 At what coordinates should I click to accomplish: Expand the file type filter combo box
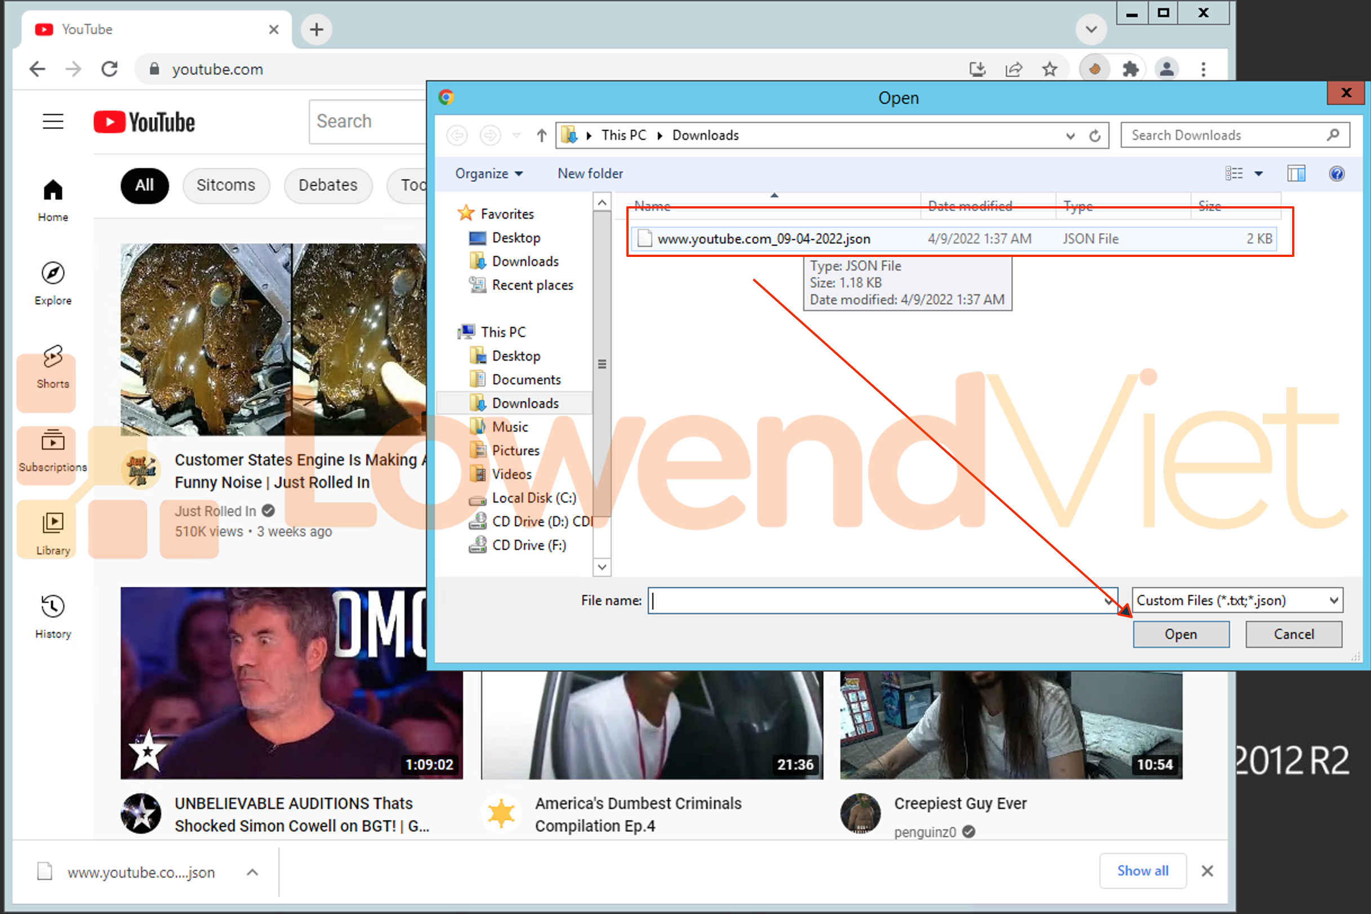[1237, 600]
